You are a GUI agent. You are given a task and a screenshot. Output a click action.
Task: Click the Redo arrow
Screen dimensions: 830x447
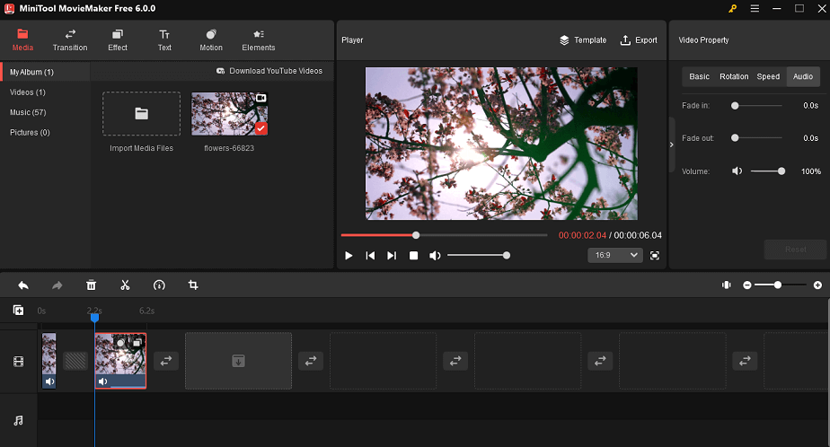pyautogui.click(x=57, y=285)
